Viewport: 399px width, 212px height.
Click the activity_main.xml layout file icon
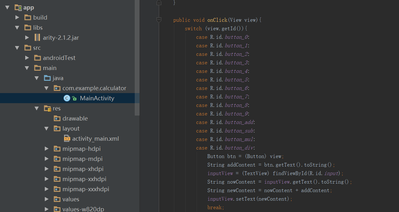coord(67,138)
